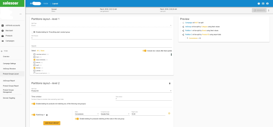273x127 pixels.
Task: Toggle Include new values after feed update
Action: click(144, 51)
